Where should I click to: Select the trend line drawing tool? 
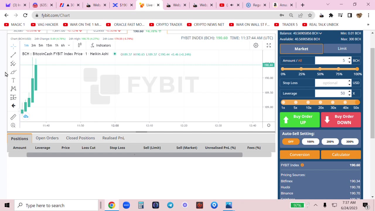click(x=13, y=55)
